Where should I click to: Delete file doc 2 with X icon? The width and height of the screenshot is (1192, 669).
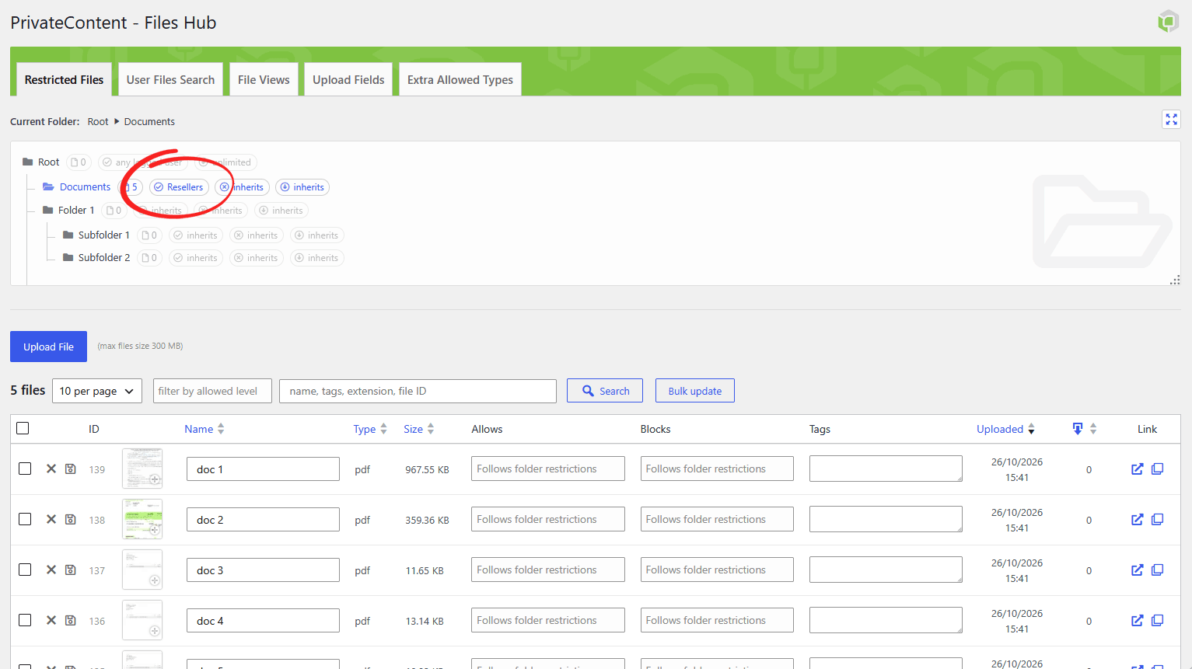coord(51,519)
